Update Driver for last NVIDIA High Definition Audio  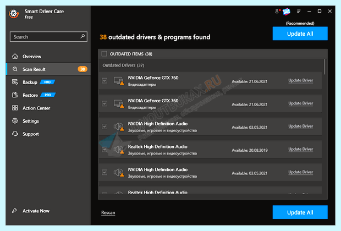300,172
